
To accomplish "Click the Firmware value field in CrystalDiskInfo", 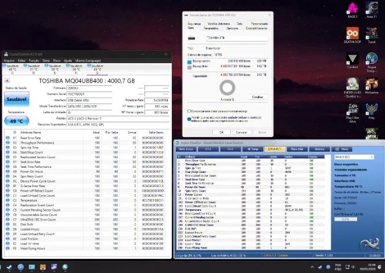I will [x=89, y=88].
